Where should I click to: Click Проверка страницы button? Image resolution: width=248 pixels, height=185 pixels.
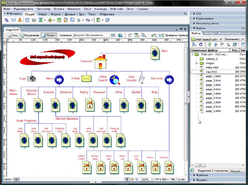tap(172, 36)
